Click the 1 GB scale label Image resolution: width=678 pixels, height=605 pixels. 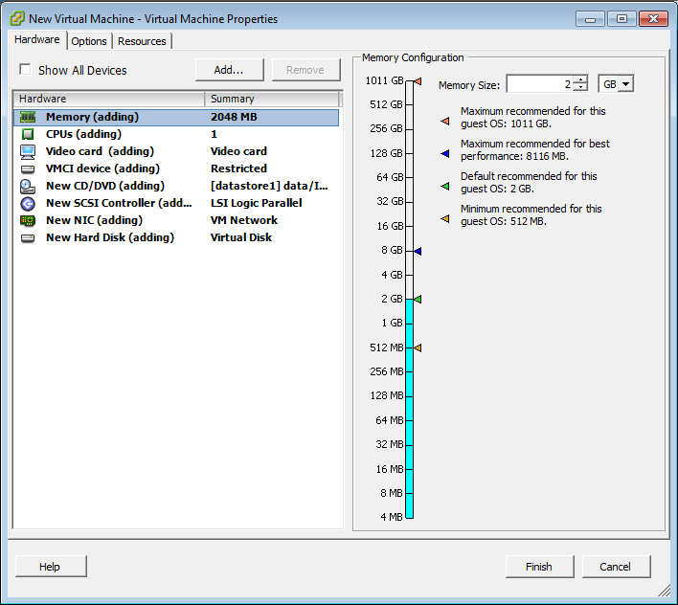click(393, 323)
